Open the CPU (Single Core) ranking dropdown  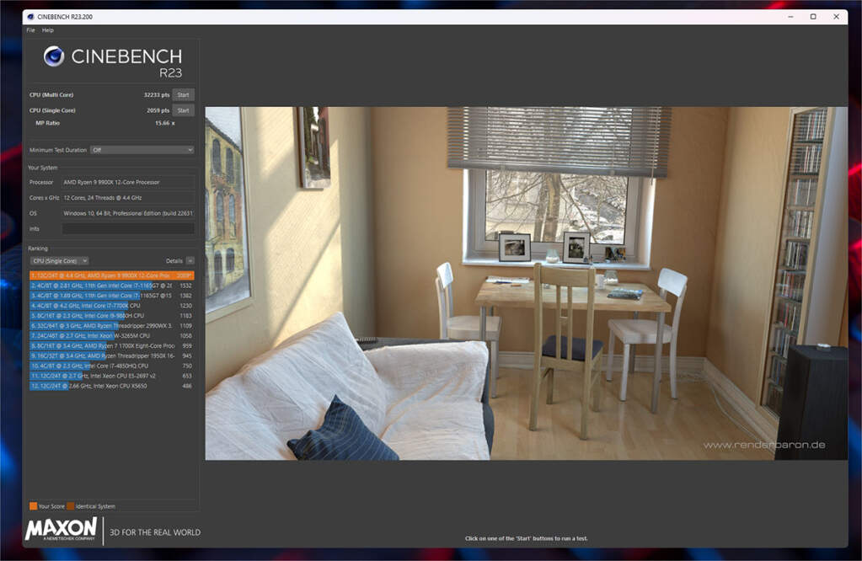[59, 261]
